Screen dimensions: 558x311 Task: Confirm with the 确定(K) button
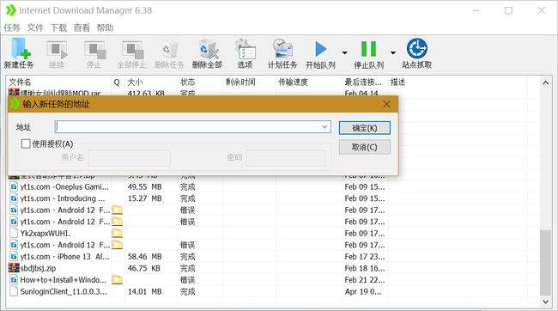click(364, 128)
